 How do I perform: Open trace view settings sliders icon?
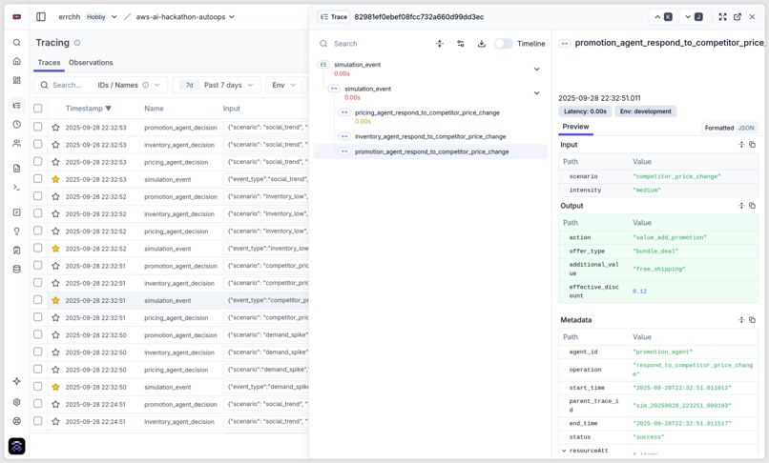point(461,44)
